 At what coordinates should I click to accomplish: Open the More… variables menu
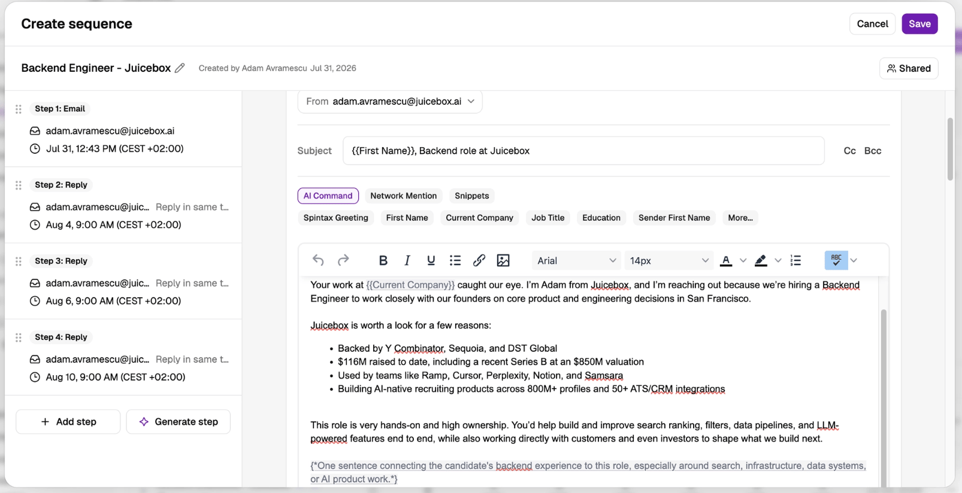pos(740,218)
